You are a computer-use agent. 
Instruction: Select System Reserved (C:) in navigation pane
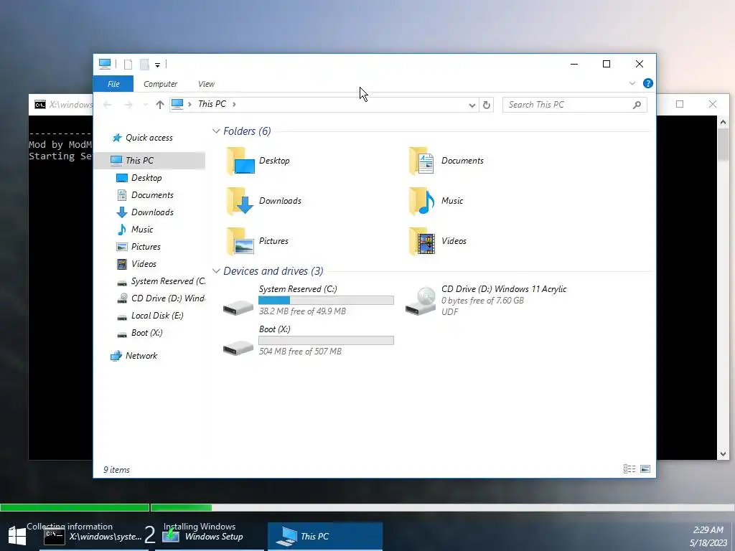tap(161, 281)
